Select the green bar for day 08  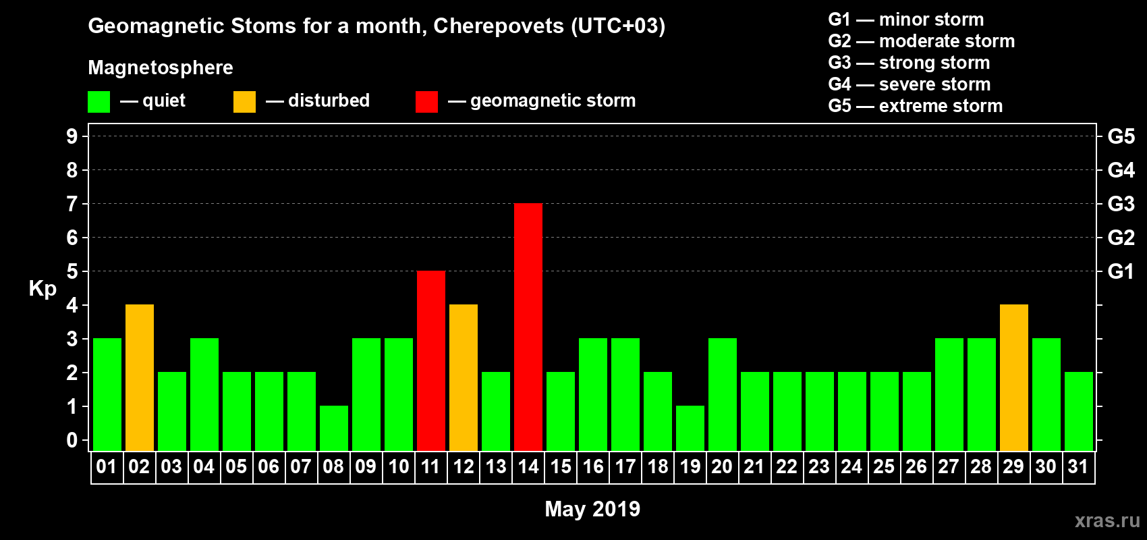tap(334, 428)
